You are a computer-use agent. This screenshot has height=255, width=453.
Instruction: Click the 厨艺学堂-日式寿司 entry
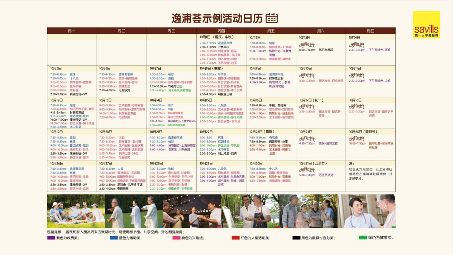point(331,81)
